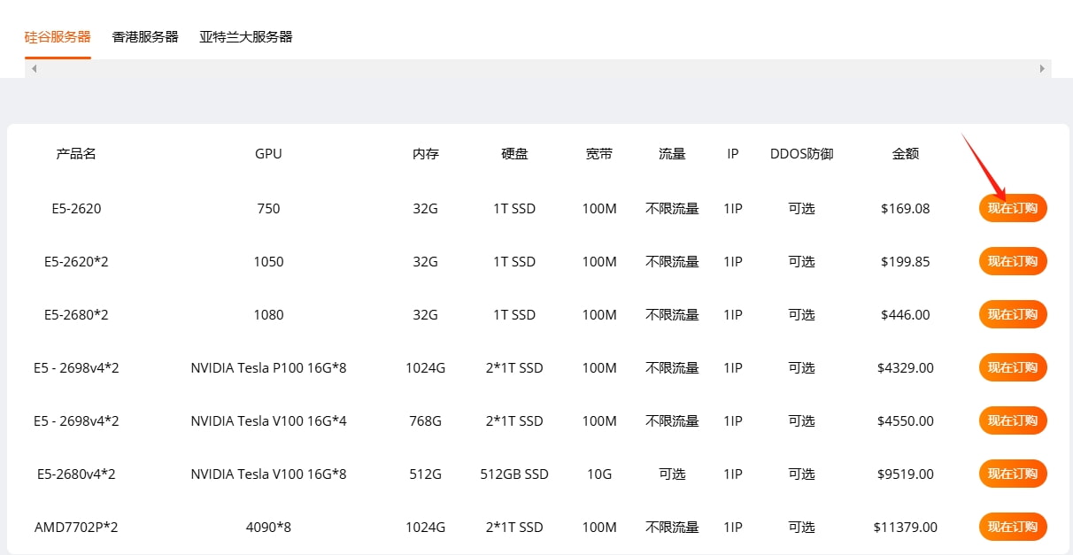Click the $11379.00 price cell
The width and height of the screenshot is (1073, 555).
pos(906,528)
